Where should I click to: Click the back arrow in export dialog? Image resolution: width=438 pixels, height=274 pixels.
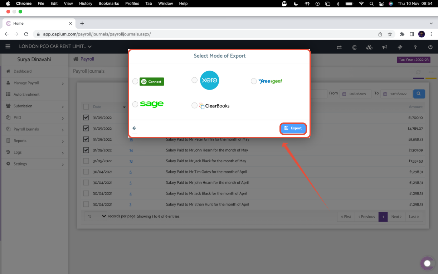134,128
